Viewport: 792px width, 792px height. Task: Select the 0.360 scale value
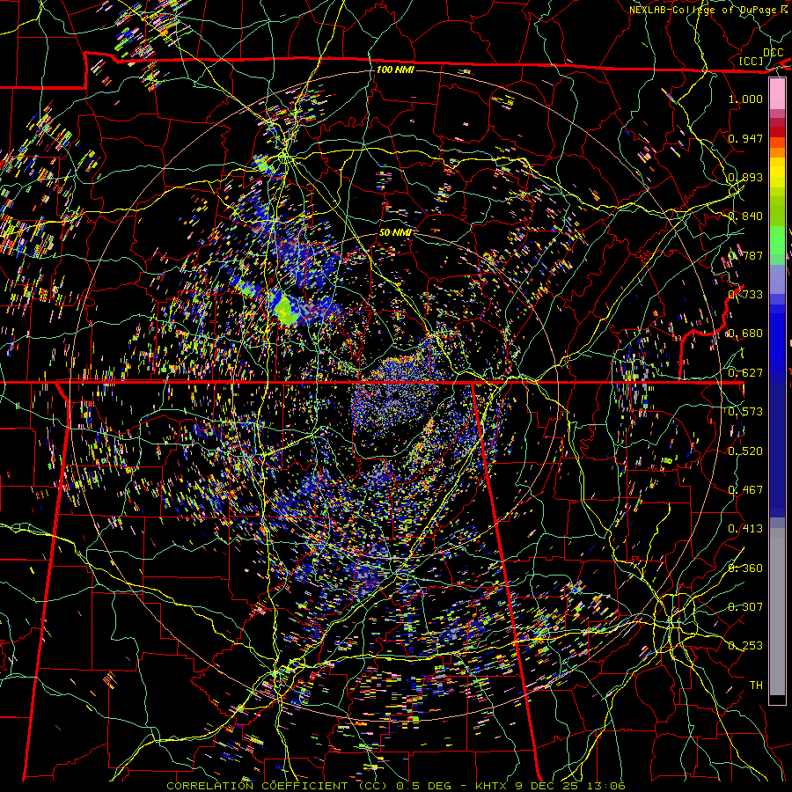(745, 568)
